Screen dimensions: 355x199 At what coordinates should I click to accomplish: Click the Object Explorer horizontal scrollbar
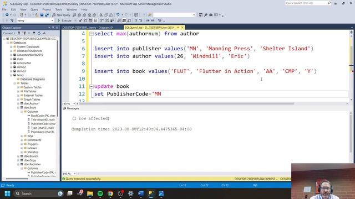[17, 179]
